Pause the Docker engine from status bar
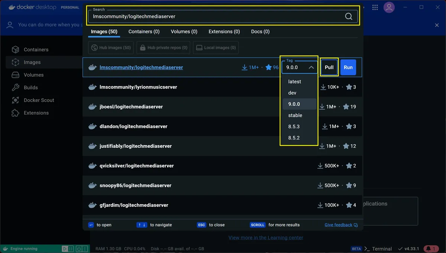 (x=71, y=249)
